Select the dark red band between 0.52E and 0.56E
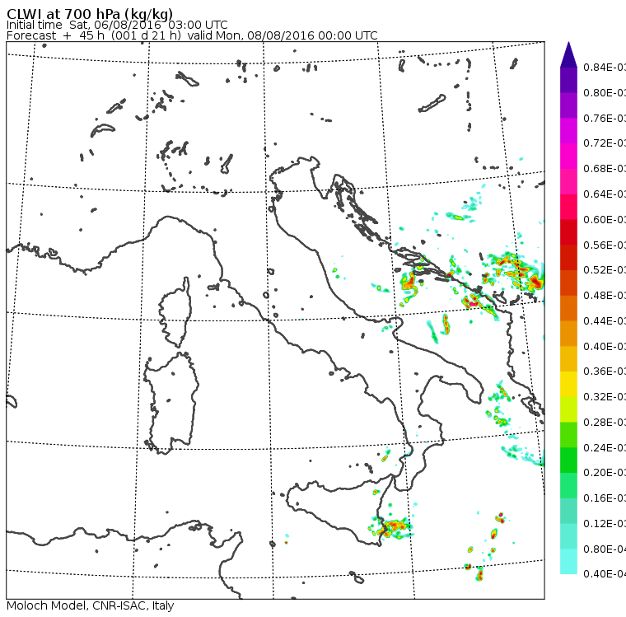The image size is (626, 617). (x=568, y=258)
